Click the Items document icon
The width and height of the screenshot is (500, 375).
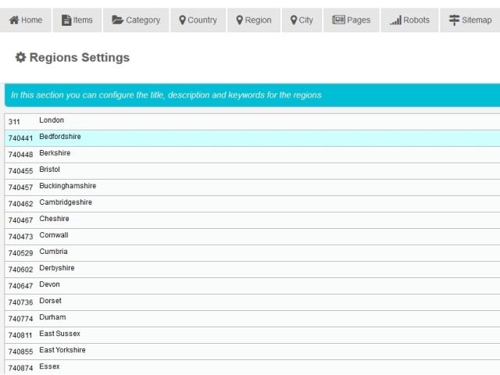pyautogui.click(x=66, y=20)
